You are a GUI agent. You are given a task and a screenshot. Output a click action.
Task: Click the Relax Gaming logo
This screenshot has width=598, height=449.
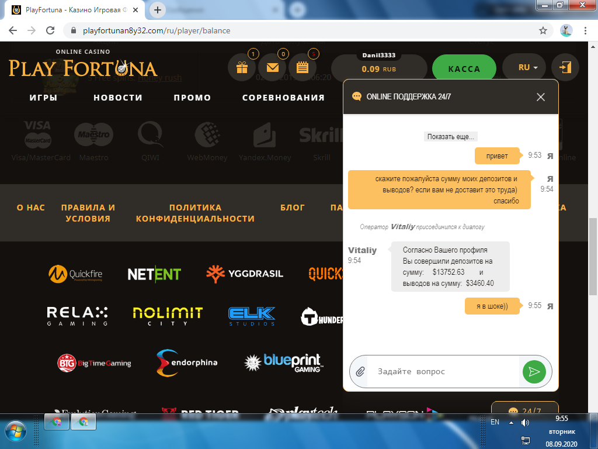[x=78, y=316]
